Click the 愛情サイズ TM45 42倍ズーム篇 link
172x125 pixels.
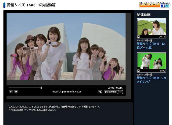coord(150,45)
